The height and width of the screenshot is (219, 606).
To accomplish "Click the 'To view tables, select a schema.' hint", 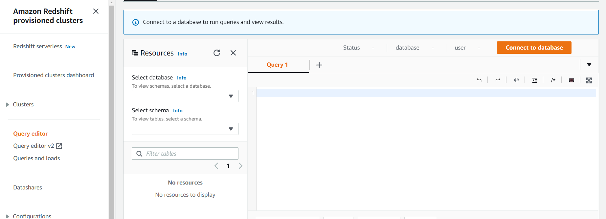I will coord(167,119).
